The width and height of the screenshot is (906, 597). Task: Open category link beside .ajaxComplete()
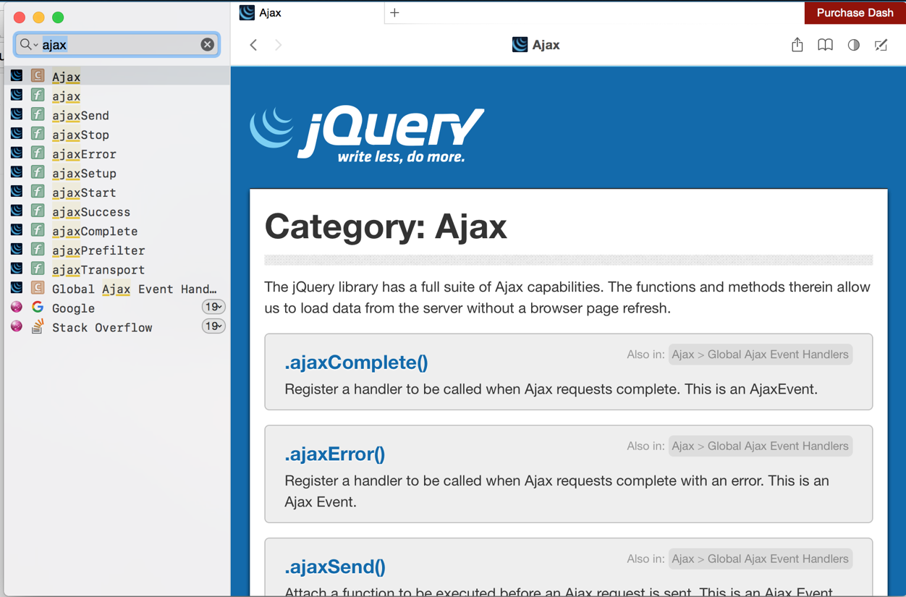(760, 355)
